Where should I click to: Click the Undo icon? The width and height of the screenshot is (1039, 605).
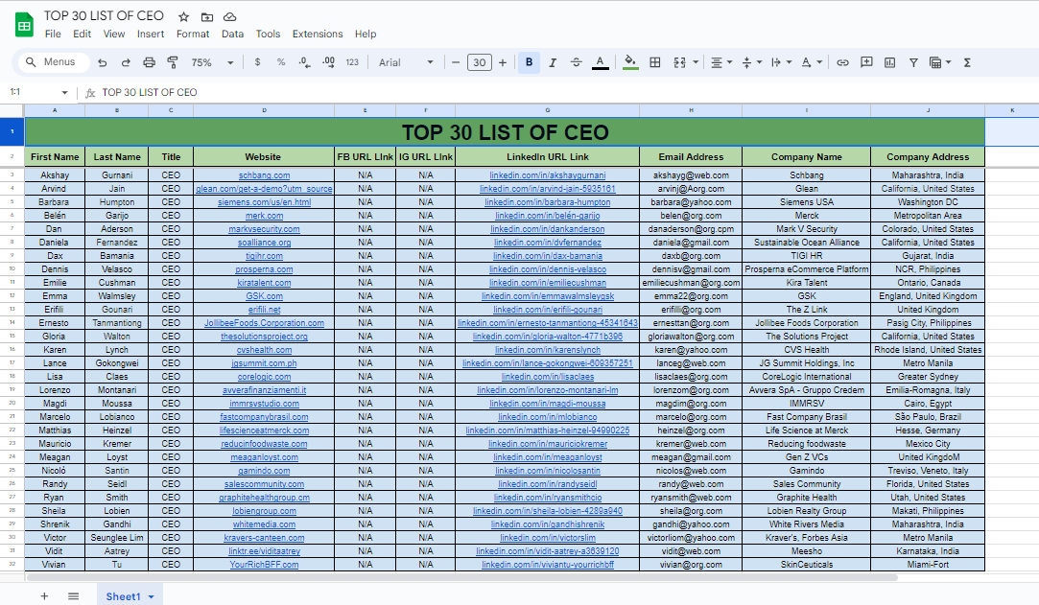pos(102,62)
